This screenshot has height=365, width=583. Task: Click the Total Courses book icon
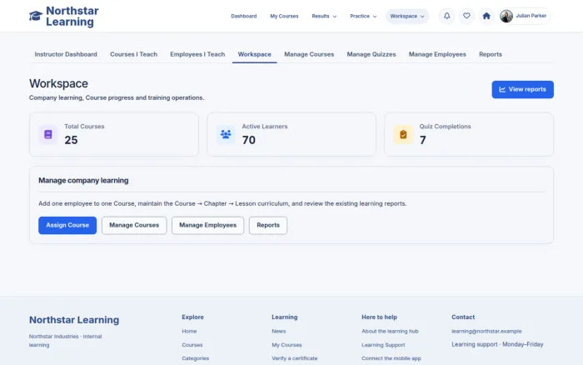tap(48, 134)
